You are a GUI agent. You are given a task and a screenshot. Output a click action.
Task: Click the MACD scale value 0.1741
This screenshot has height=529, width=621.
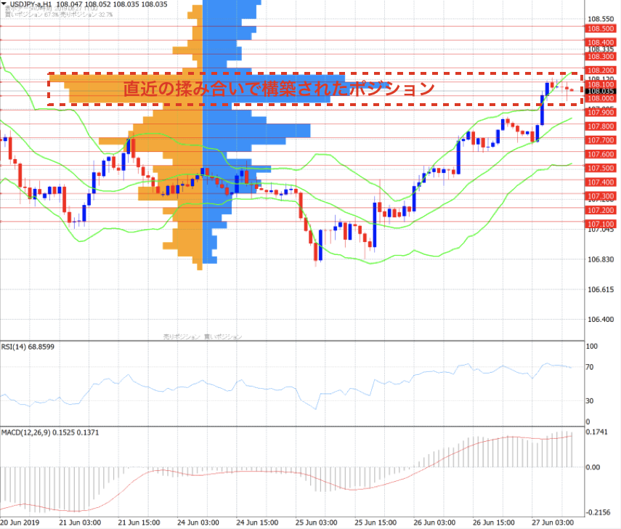point(597,432)
